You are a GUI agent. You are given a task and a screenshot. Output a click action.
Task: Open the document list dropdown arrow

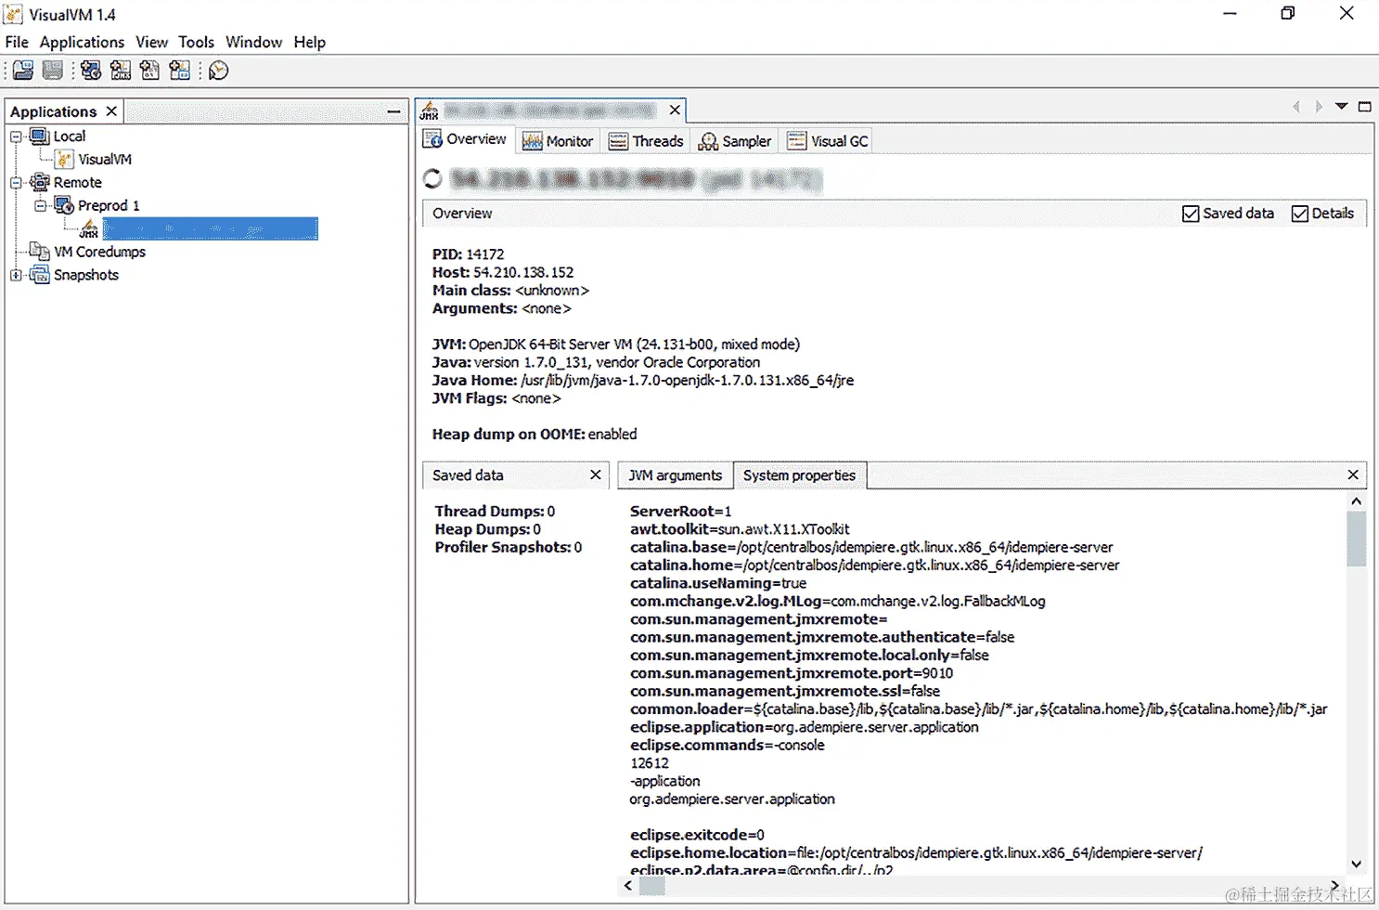pos(1341,107)
